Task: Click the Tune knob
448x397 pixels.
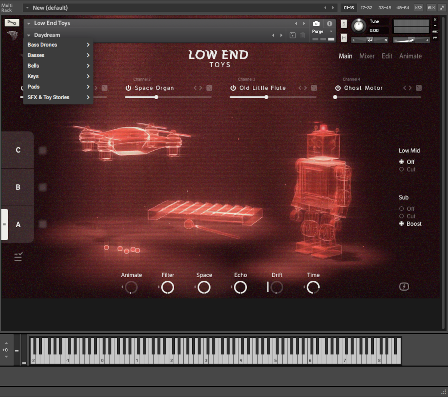Action: pyautogui.click(x=358, y=25)
